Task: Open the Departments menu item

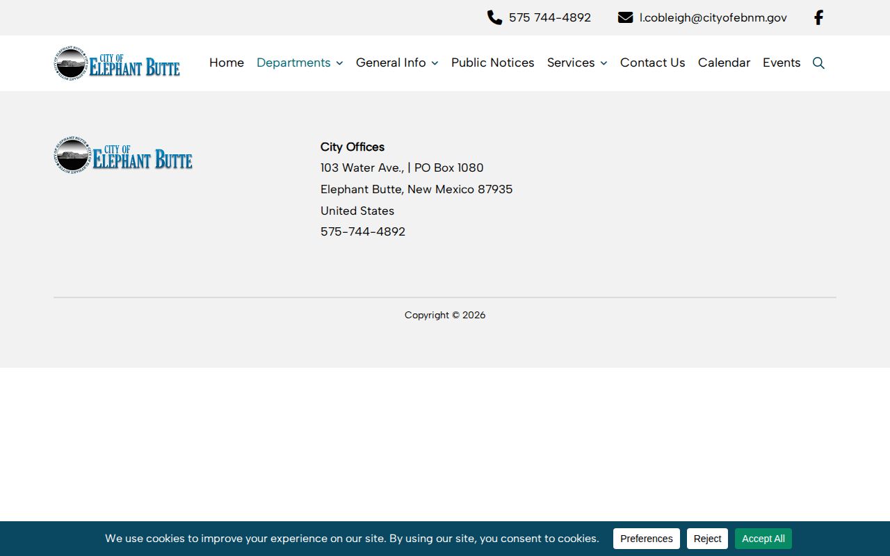Action: (293, 63)
